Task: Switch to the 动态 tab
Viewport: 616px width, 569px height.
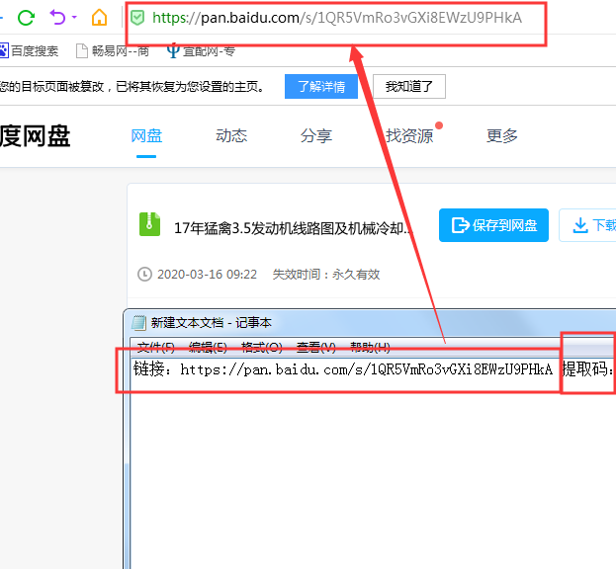Action: 231,136
